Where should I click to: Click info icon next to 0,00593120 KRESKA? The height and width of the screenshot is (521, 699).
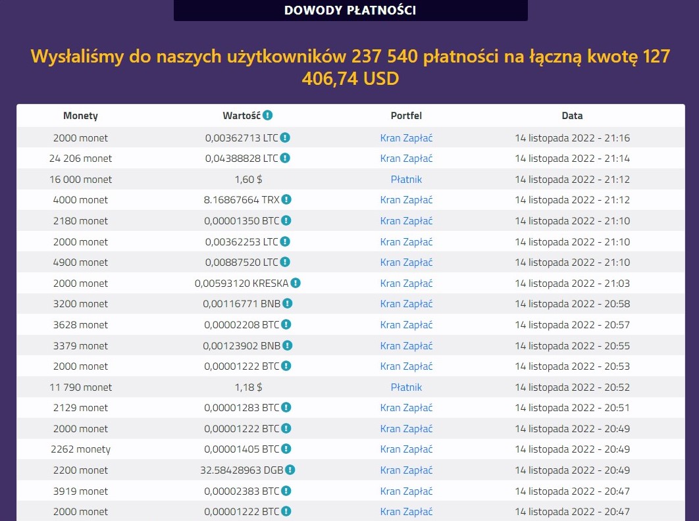[x=296, y=283]
